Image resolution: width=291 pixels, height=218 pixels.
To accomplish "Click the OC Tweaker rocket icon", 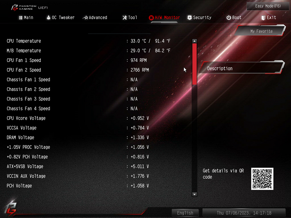I will click(x=48, y=18).
